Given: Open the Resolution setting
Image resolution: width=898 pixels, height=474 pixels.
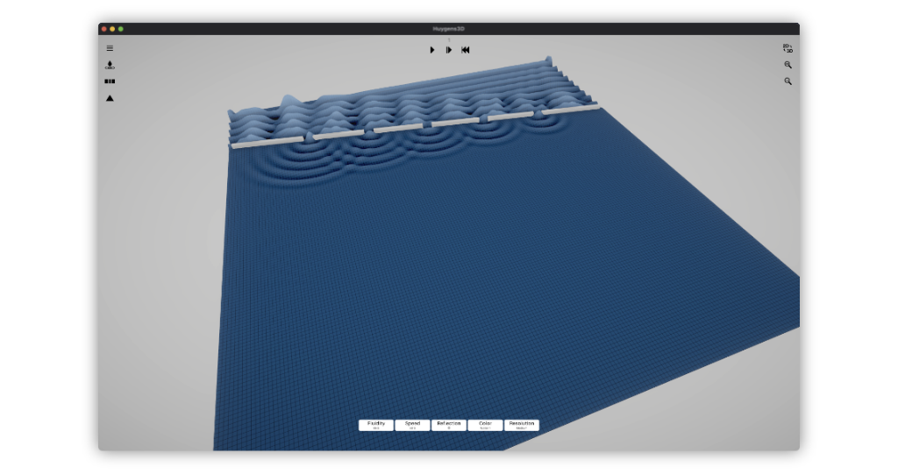Looking at the screenshot, I should coord(521,425).
